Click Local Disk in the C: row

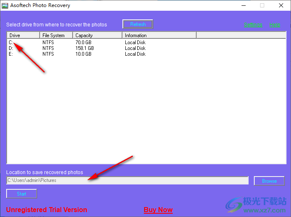135,42
